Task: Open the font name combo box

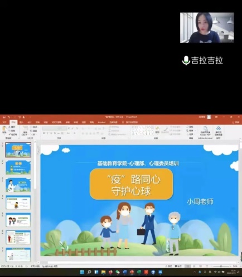Action: 51,128
